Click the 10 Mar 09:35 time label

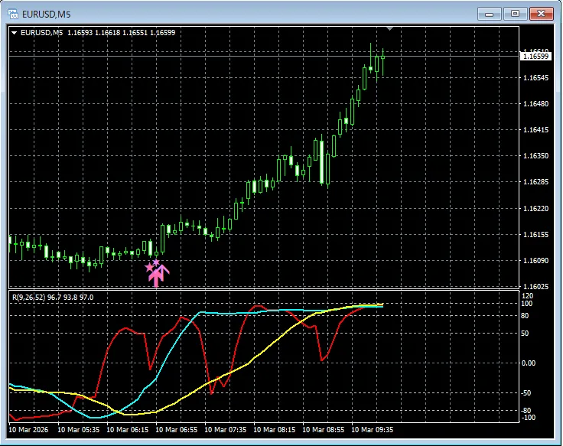tap(375, 429)
